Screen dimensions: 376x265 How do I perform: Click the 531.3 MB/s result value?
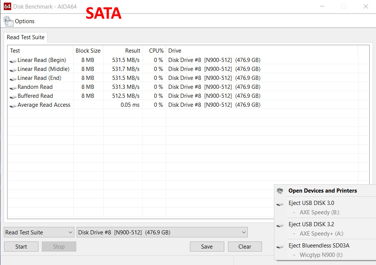126,87
